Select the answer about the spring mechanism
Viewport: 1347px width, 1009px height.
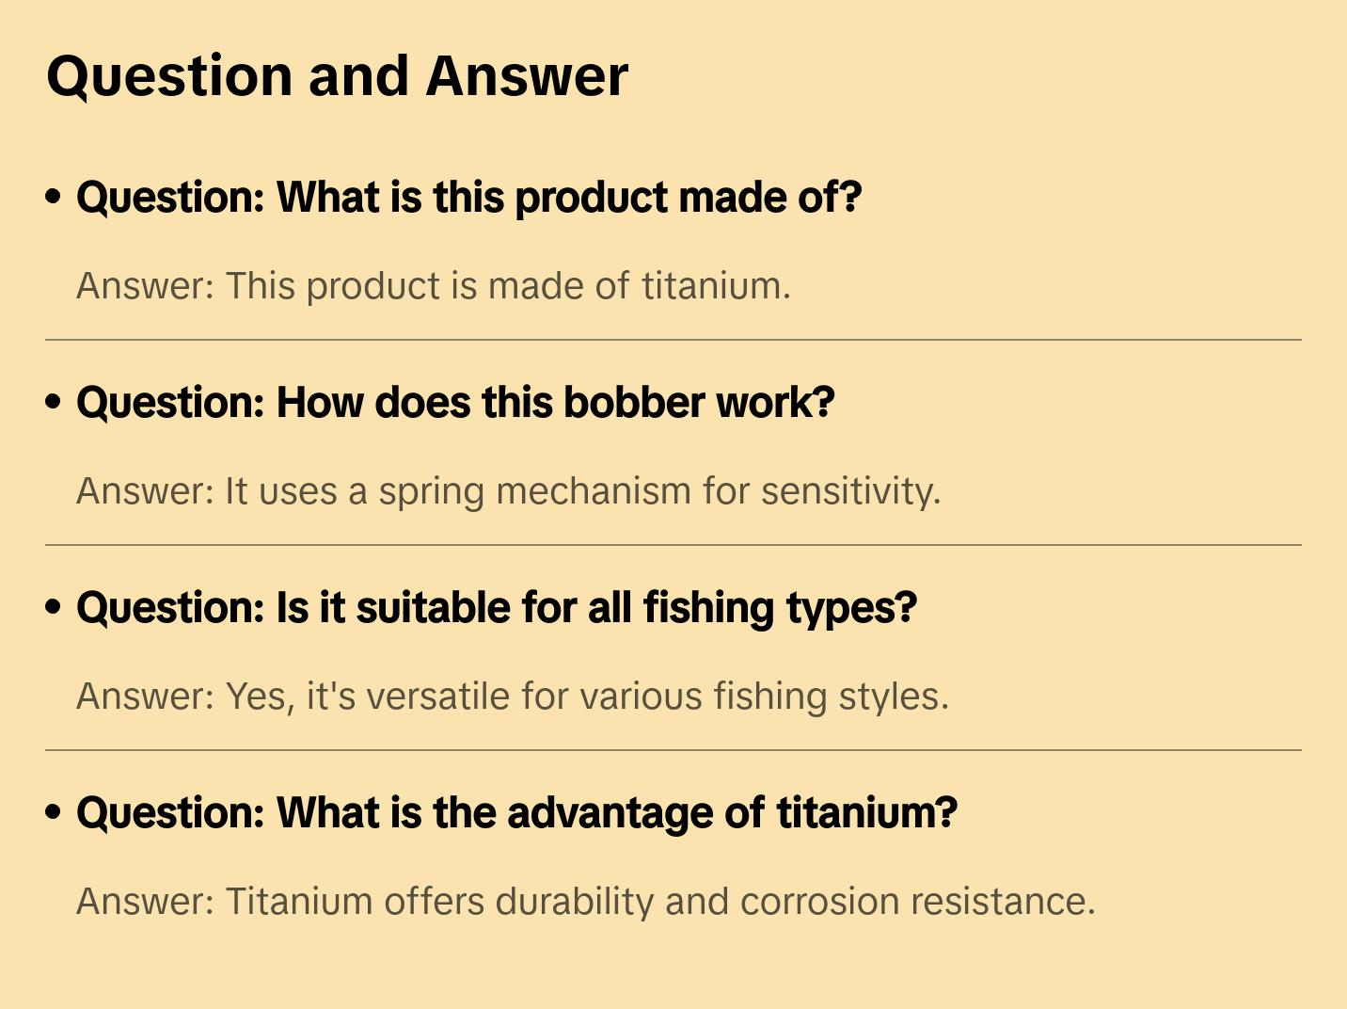tap(508, 491)
